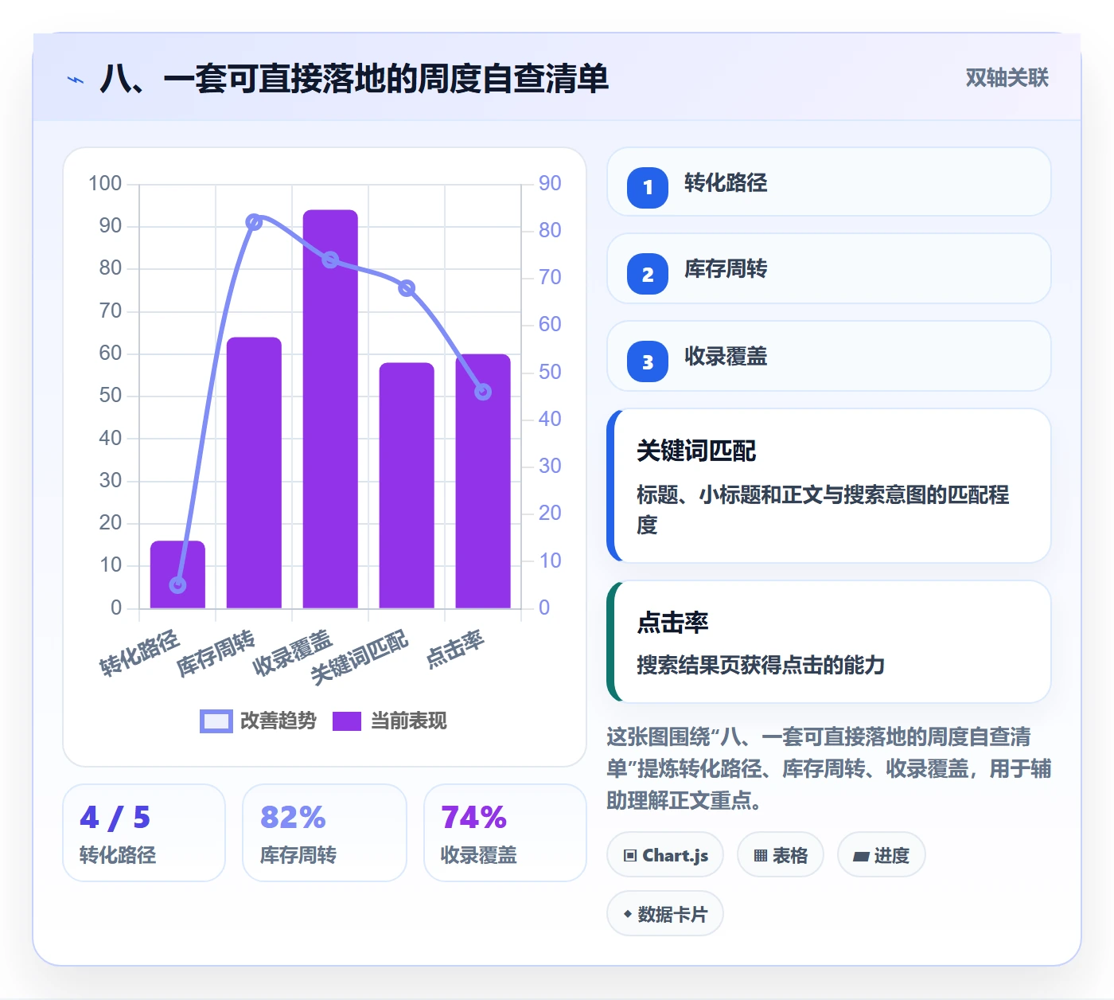Click the trend line point on 关键词匹配

click(x=407, y=288)
